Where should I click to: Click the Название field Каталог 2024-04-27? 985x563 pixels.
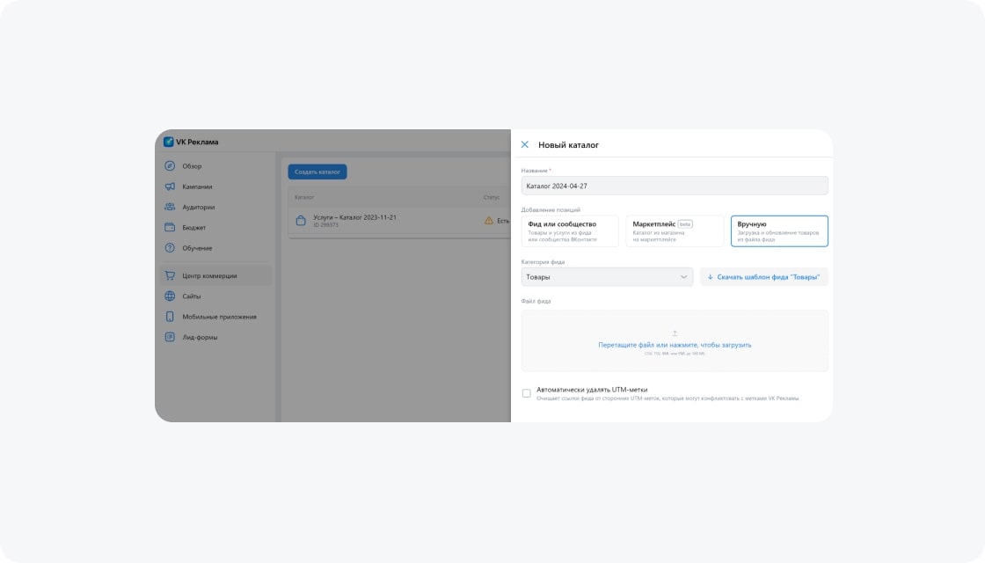(675, 186)
